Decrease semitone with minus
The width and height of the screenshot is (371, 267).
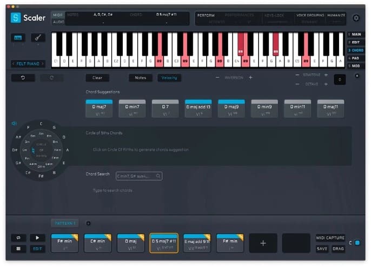pos(297,75)
